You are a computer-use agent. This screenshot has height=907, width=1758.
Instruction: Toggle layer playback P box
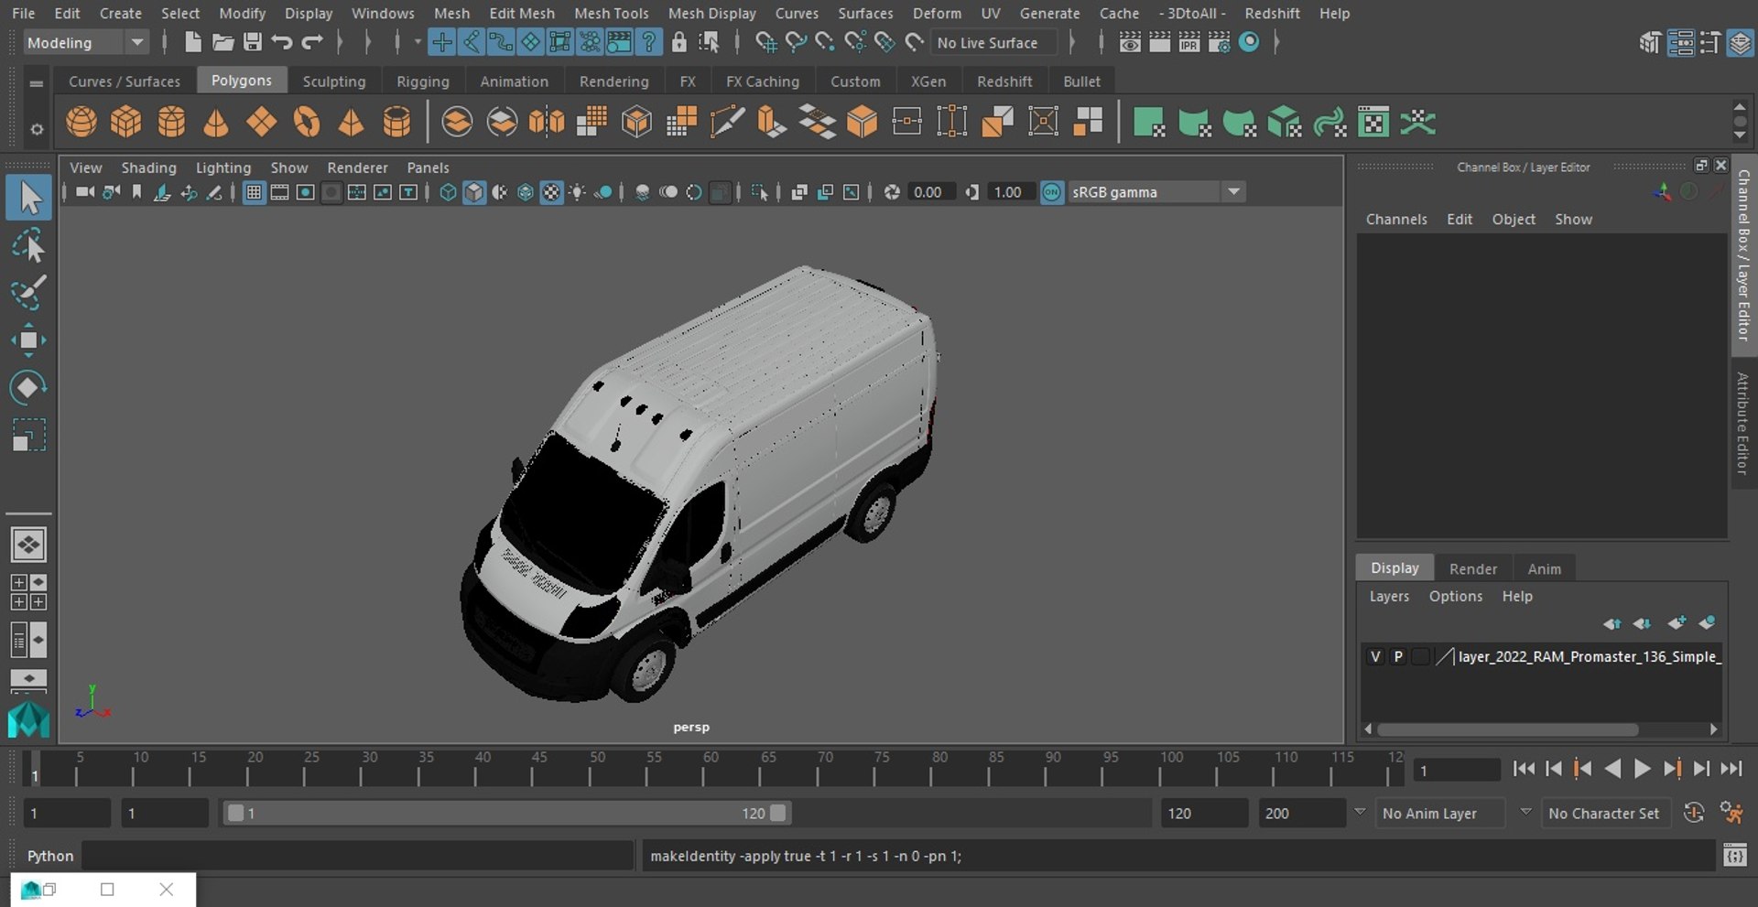tap(1398, 656)
